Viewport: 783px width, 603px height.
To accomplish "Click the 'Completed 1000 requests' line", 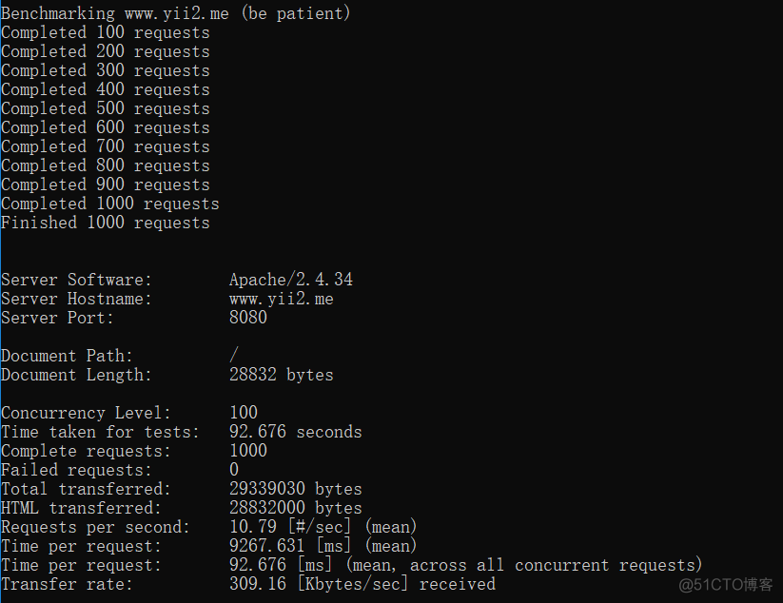I will [109, 204].
